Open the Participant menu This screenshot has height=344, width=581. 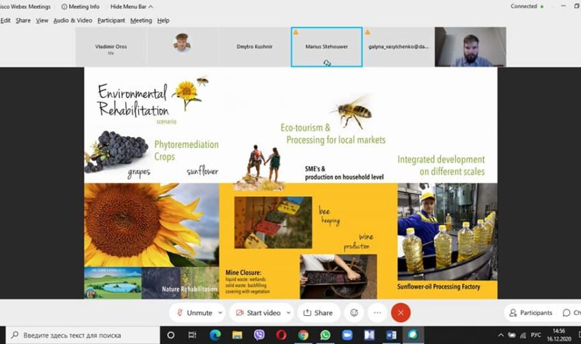coord(111,20)
